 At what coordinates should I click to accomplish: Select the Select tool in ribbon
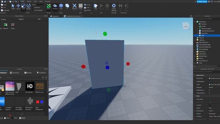coord(13,7)
